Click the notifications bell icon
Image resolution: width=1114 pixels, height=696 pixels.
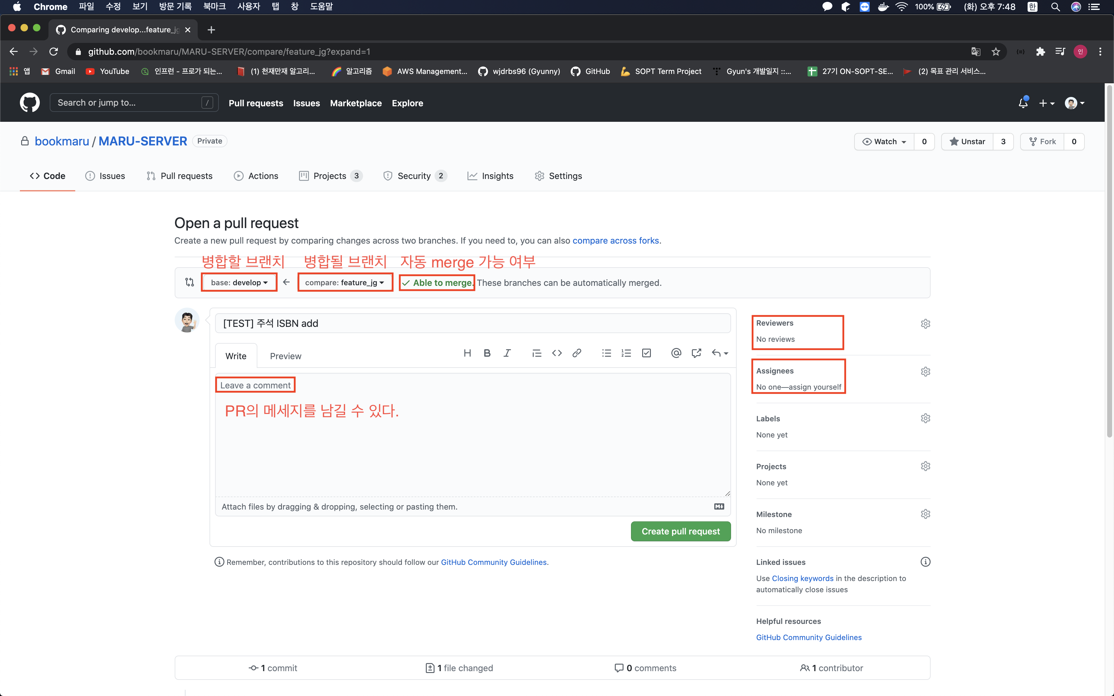(x=1023, y=103)
